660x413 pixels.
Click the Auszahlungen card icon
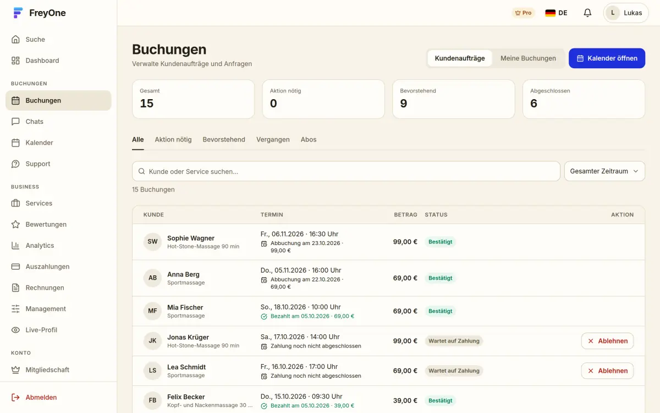click(15, 267)
